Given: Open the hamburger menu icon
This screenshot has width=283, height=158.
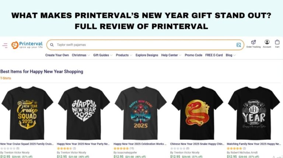Looking at the screenshot, I should (x=5, y=45).
